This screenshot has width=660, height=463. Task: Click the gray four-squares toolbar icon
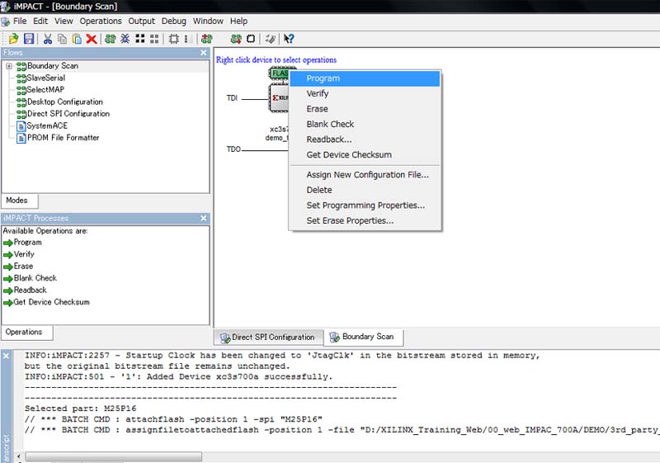[154, 39]
